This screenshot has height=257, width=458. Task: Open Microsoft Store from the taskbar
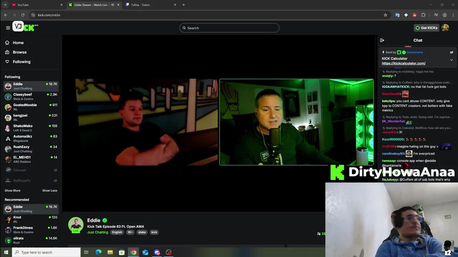[122, 252]
